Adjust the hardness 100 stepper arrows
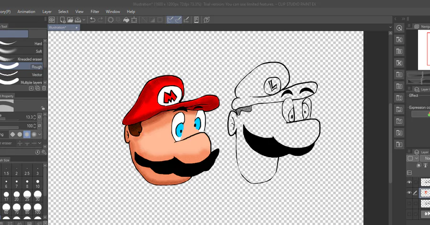This screenshot has height=225, width=430. [x=34, y=126]
